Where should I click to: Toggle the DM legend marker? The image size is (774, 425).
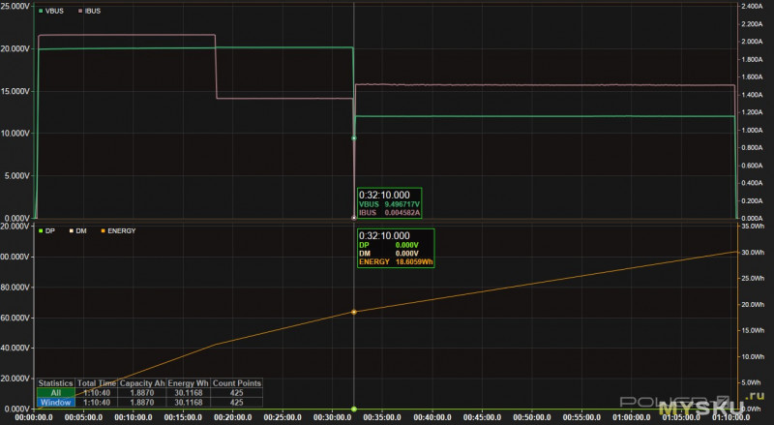pos(72,230)
